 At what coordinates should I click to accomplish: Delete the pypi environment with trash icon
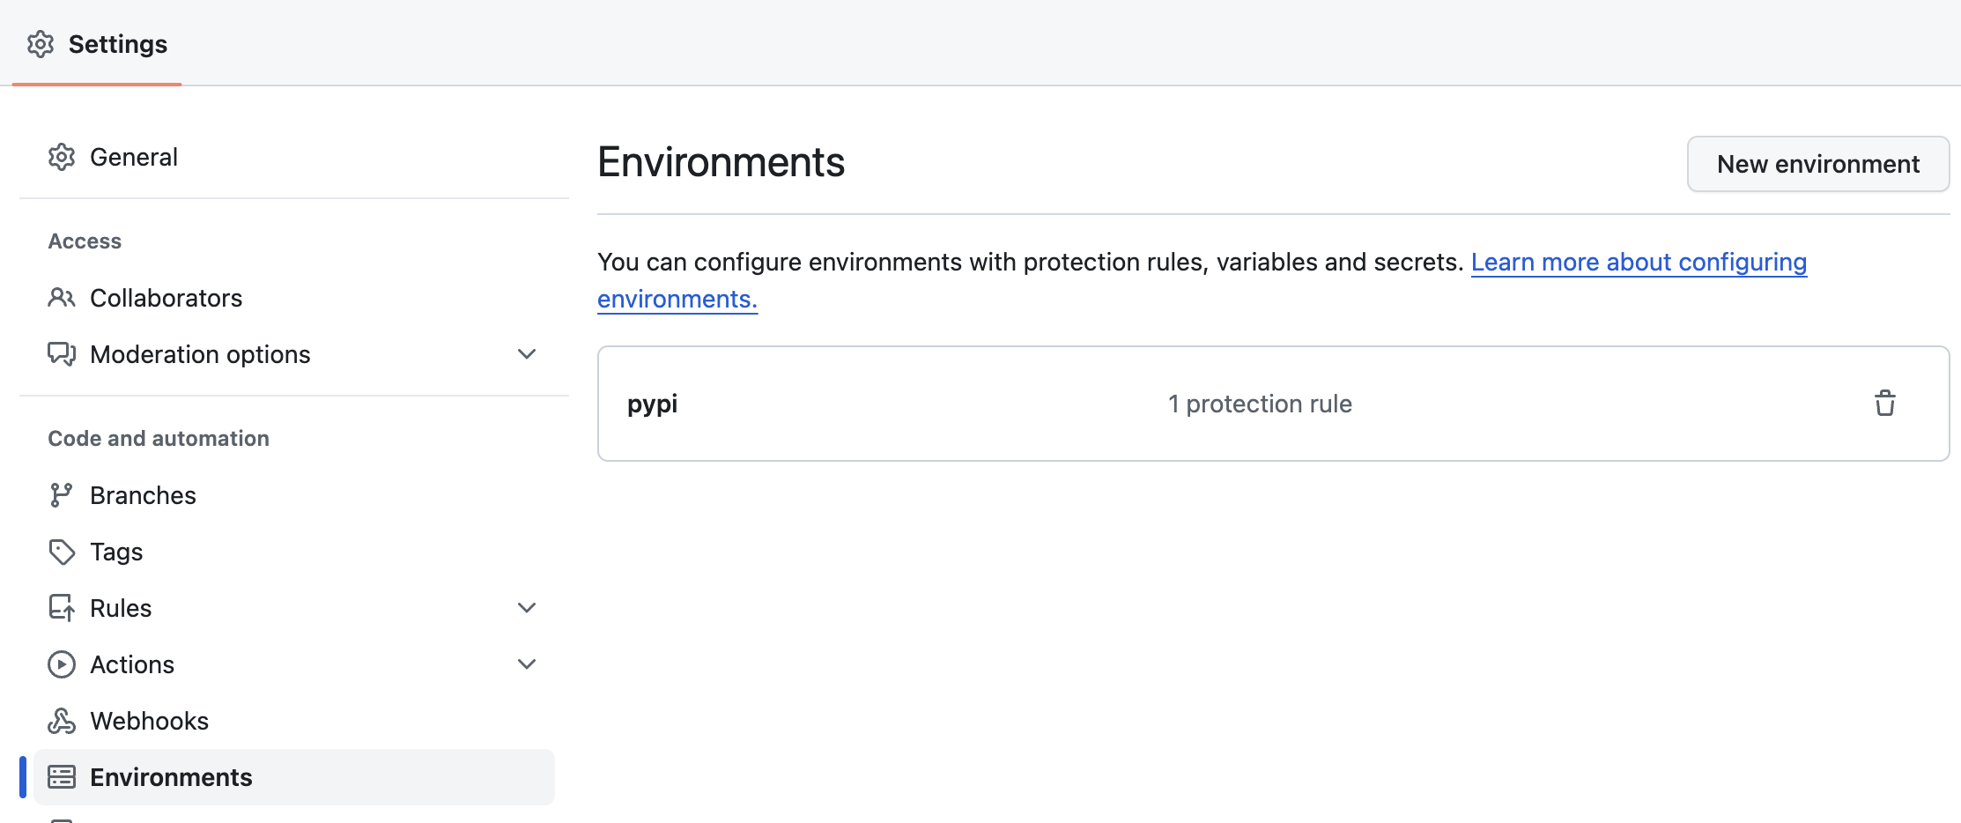coord(1884,404)
